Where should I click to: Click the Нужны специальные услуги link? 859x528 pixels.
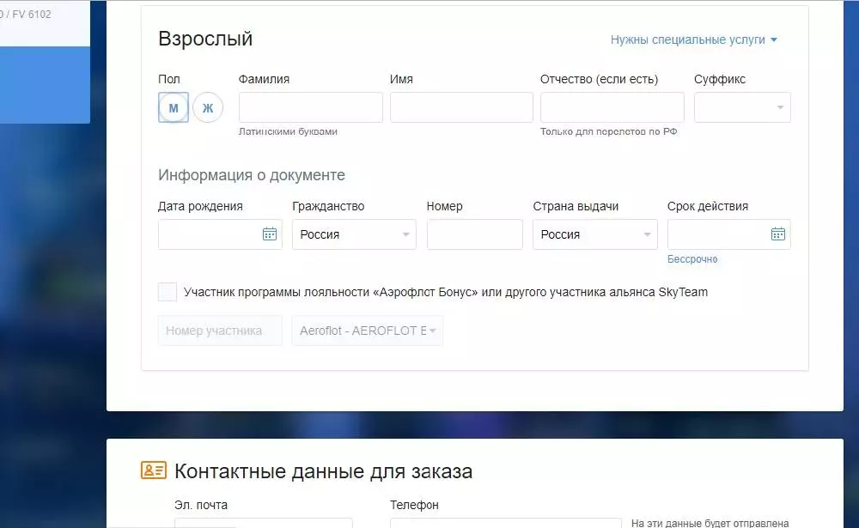(x=688, y=39)
